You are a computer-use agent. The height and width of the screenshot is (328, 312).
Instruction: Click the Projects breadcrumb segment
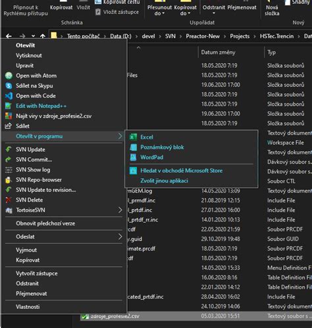(x=240, y=36)
